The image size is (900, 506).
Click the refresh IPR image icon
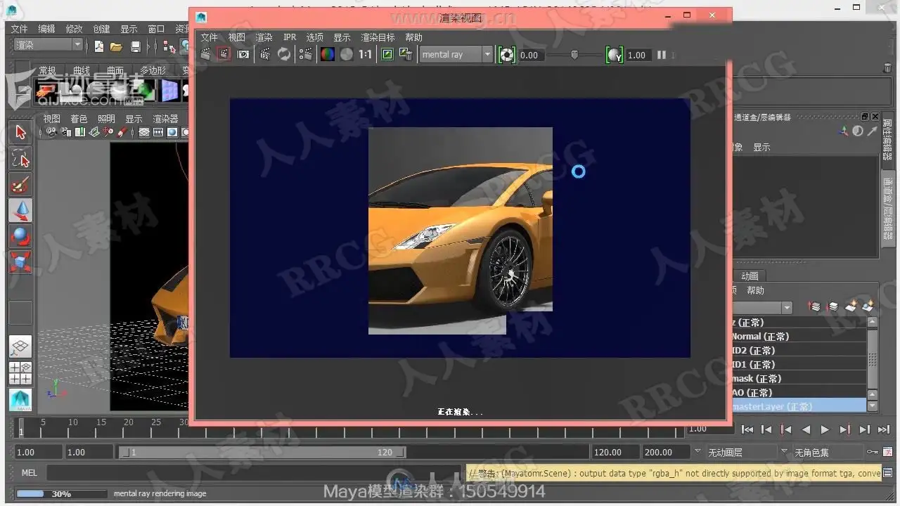pyautogui.click(x=284, y=54)
